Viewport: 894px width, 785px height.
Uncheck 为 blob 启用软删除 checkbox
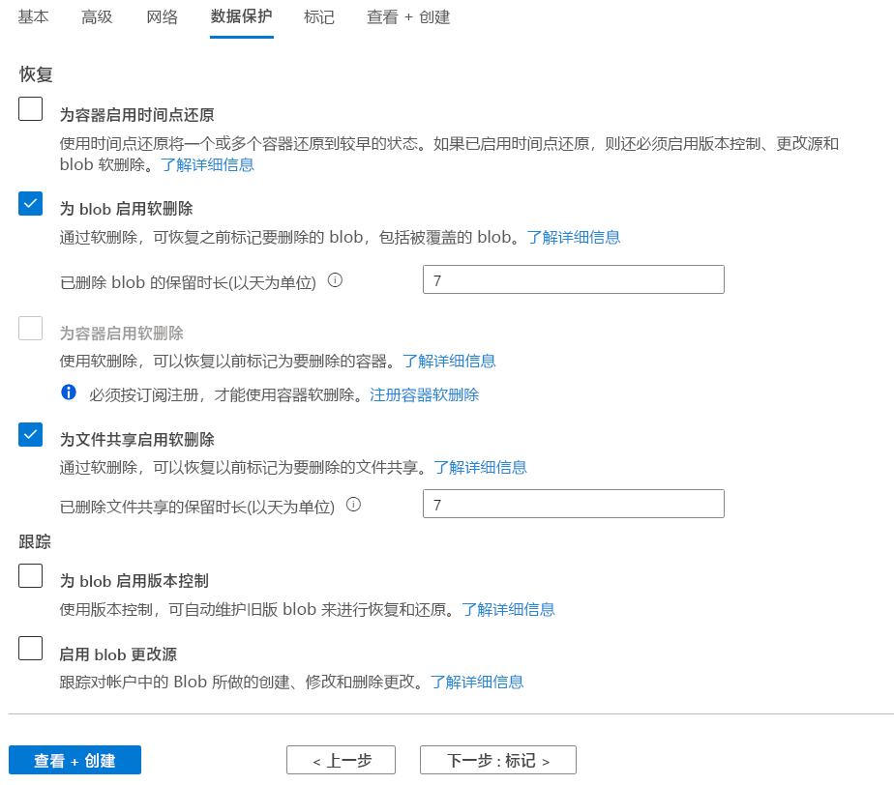(x=30, y=203)
